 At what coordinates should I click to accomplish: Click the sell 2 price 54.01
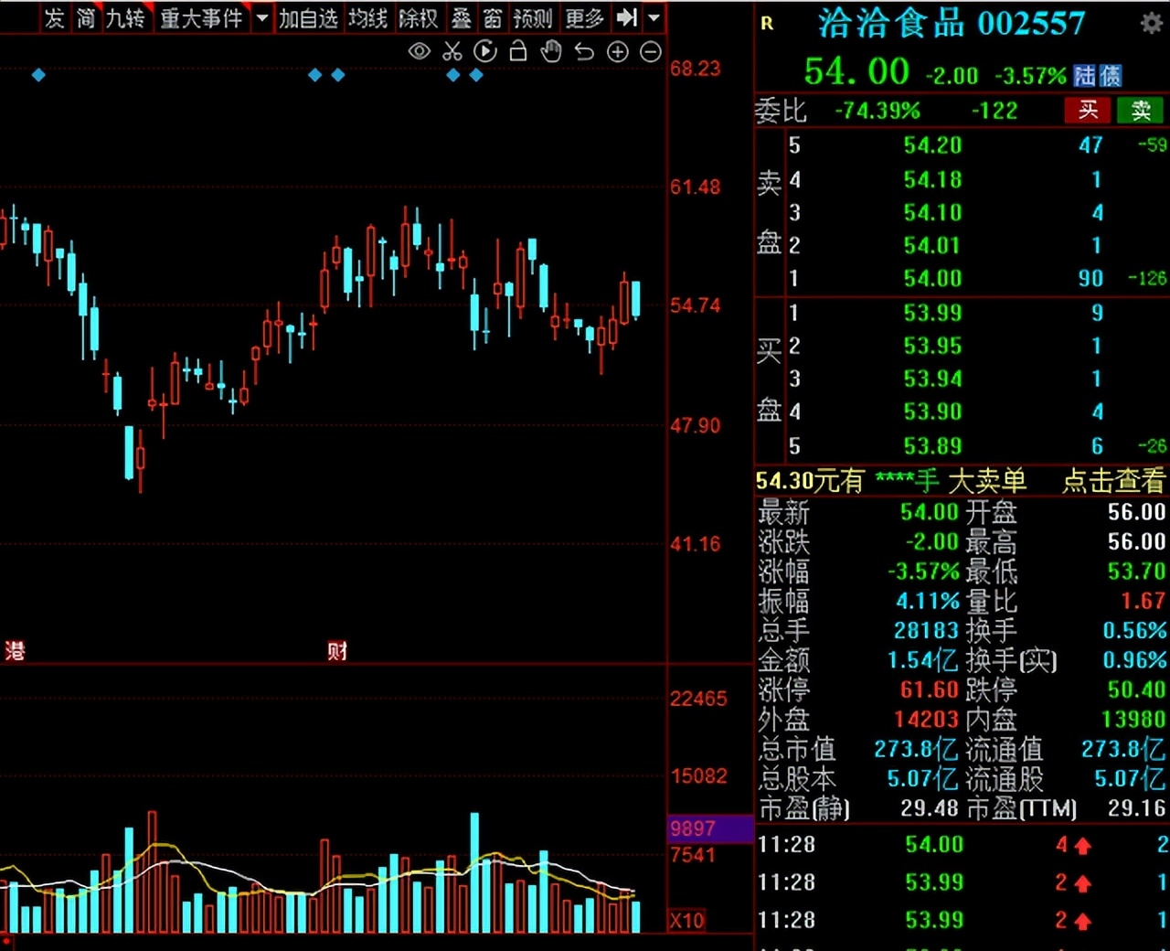click(x=932, y=245)
